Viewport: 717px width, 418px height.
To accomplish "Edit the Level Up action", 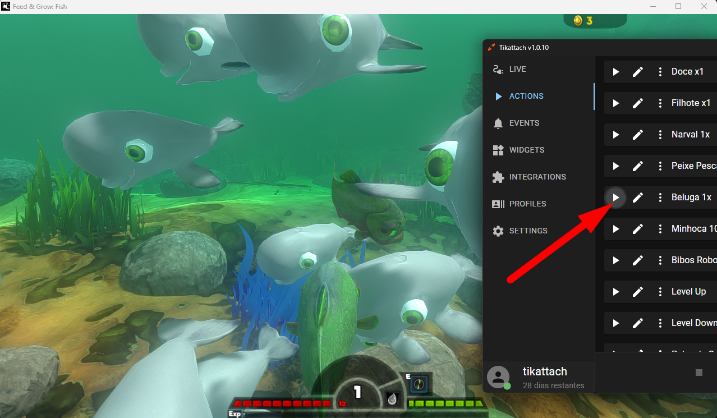I will point(638,292).
